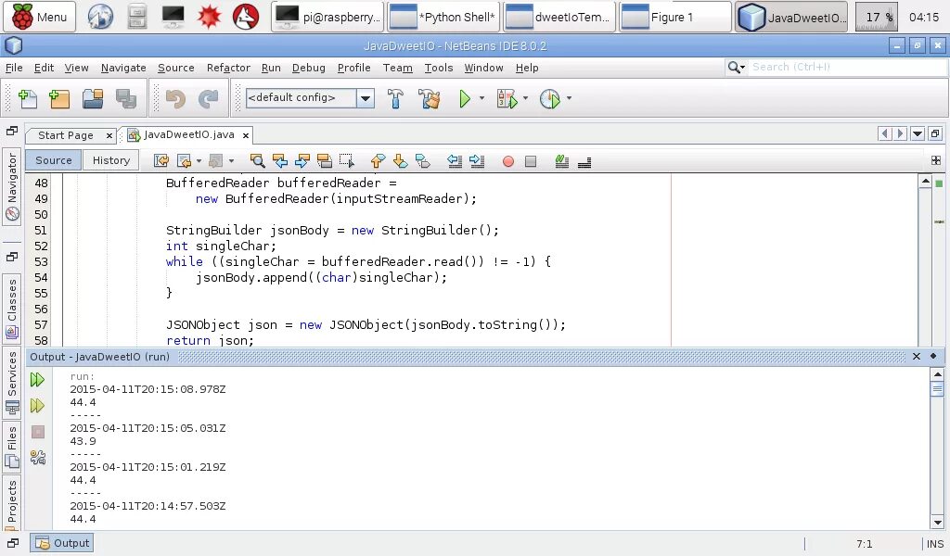Open the File menu

[14, 68]
